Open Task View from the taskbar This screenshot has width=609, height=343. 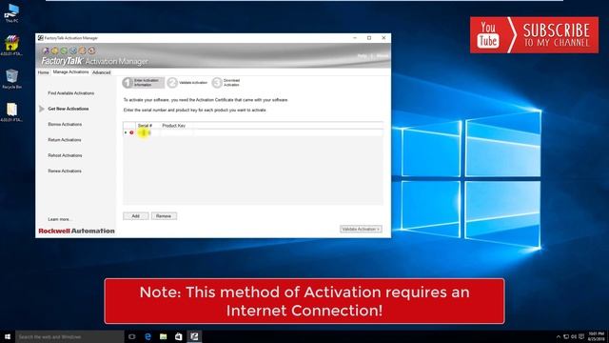click(132, 336)
